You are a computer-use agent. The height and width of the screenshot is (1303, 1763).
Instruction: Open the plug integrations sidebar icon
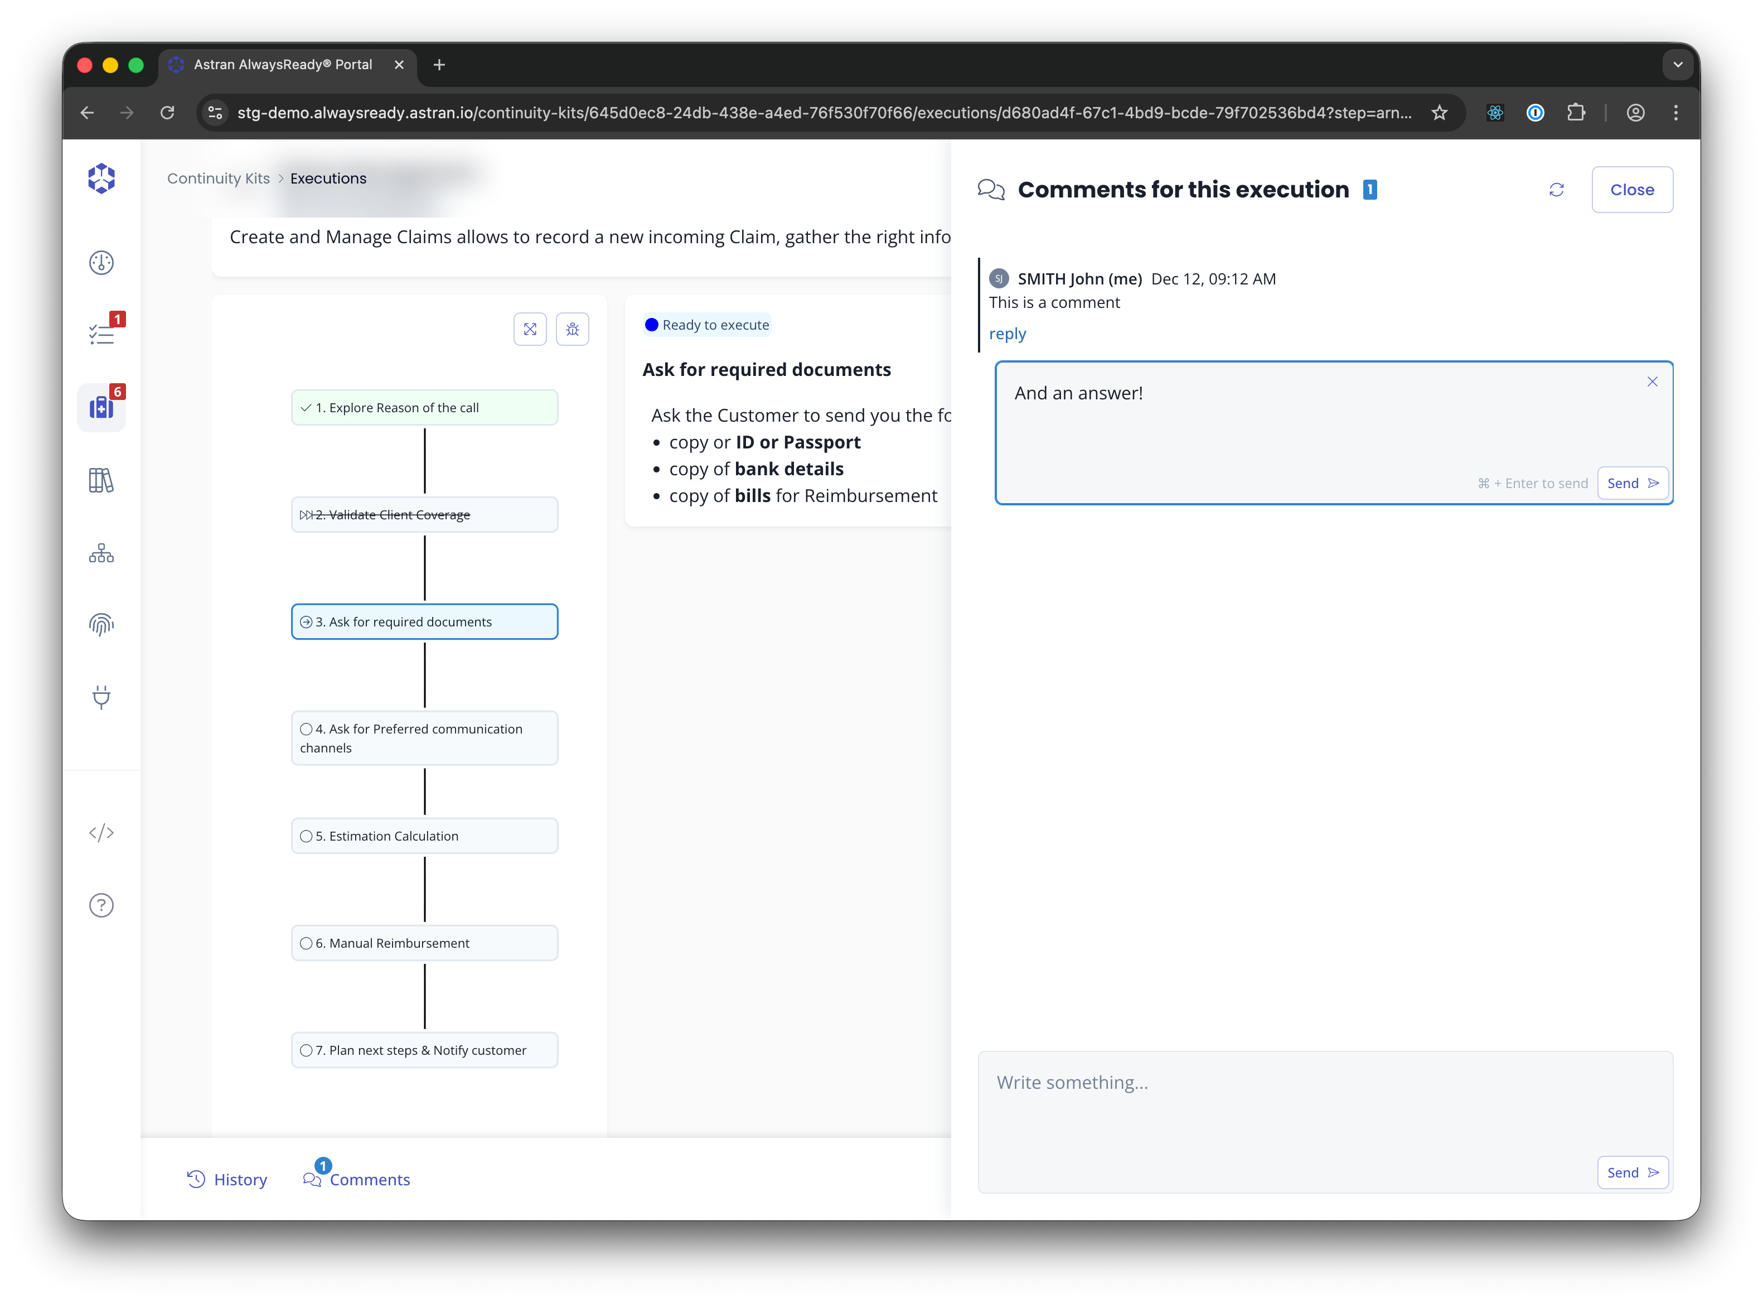(x=101, y=697)
